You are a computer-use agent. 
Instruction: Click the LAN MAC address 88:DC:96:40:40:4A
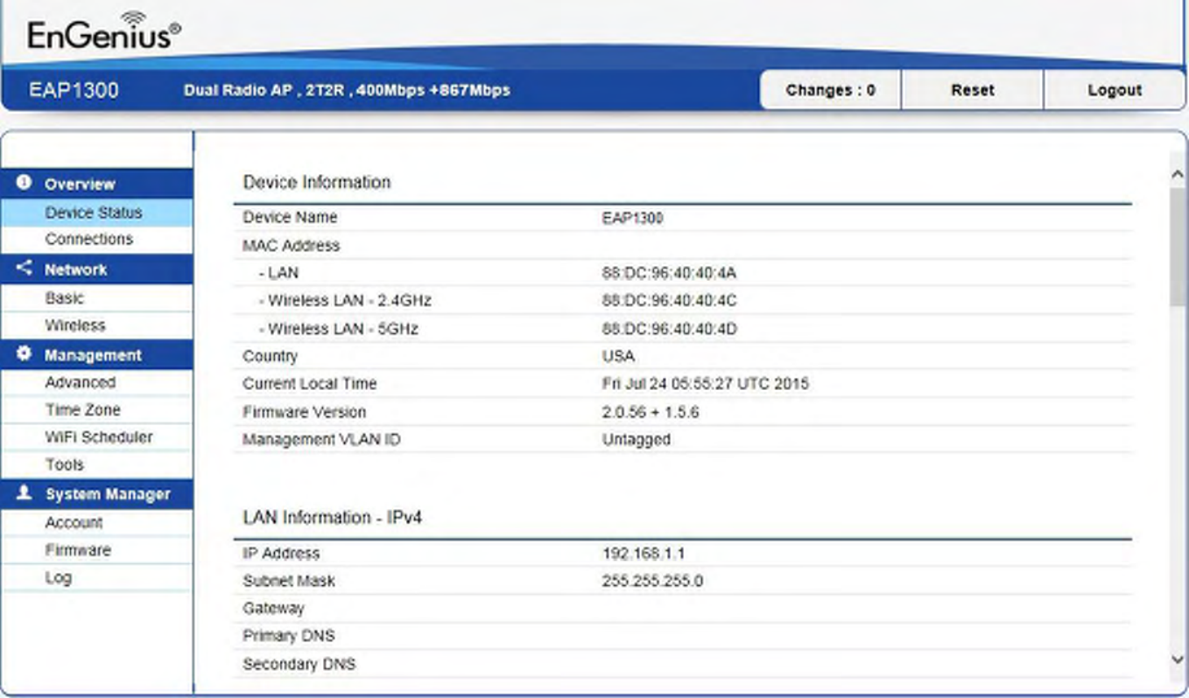pyautogui.click(x=669, y=274)
